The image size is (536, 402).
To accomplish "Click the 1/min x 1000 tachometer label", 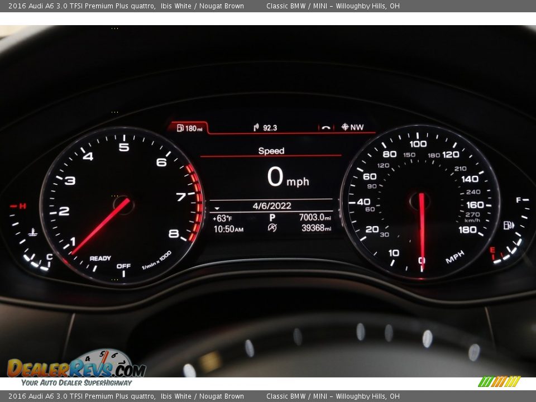I will [156, 261].
